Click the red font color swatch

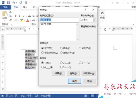tap(28, 20)
